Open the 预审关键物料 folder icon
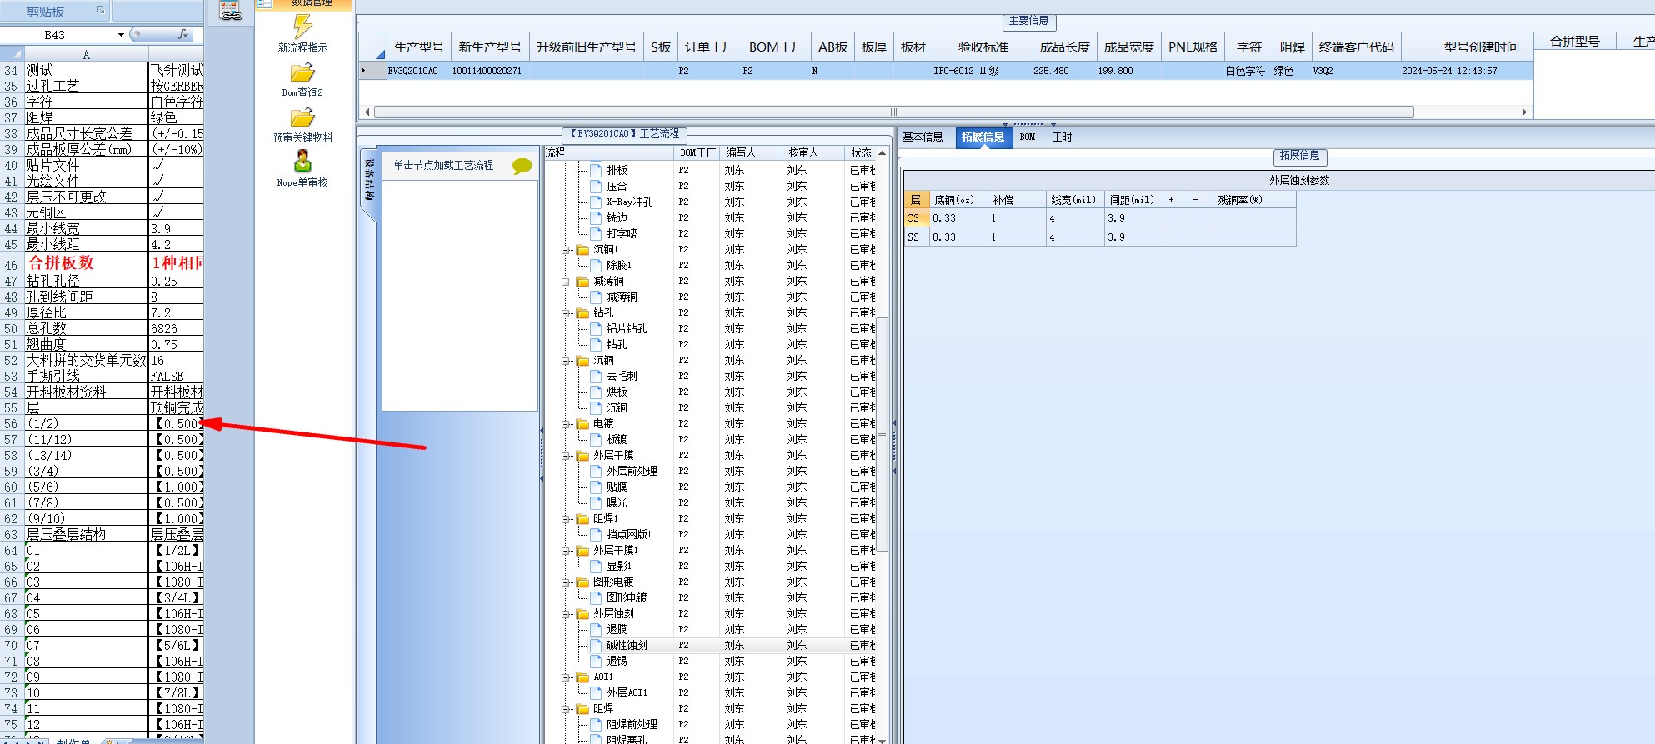 [x=302, y=117]
